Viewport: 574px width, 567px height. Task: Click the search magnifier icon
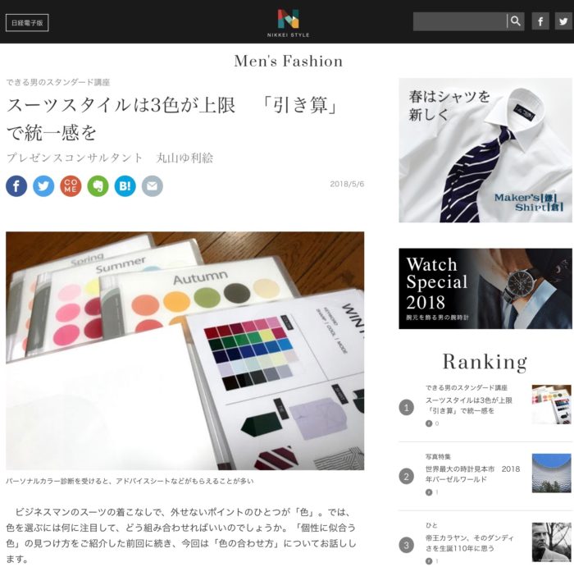click(x=516, y=21)
